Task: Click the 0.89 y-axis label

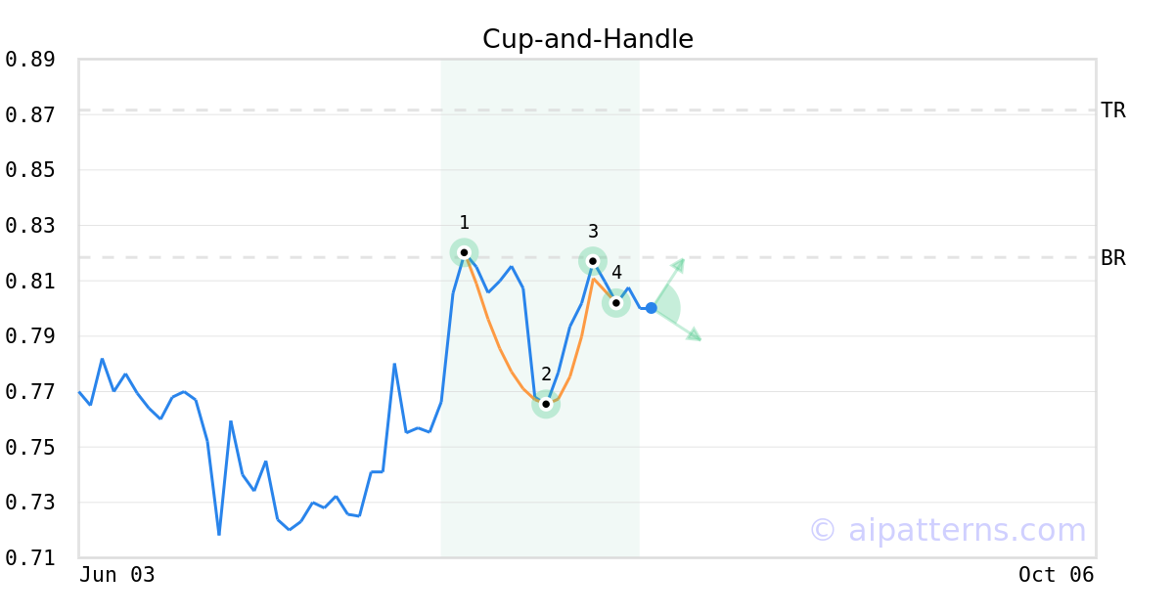Action: tap(29, 60)
